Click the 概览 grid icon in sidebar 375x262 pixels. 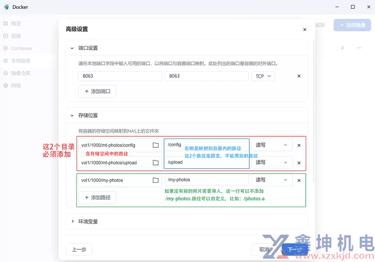(6, 23)
